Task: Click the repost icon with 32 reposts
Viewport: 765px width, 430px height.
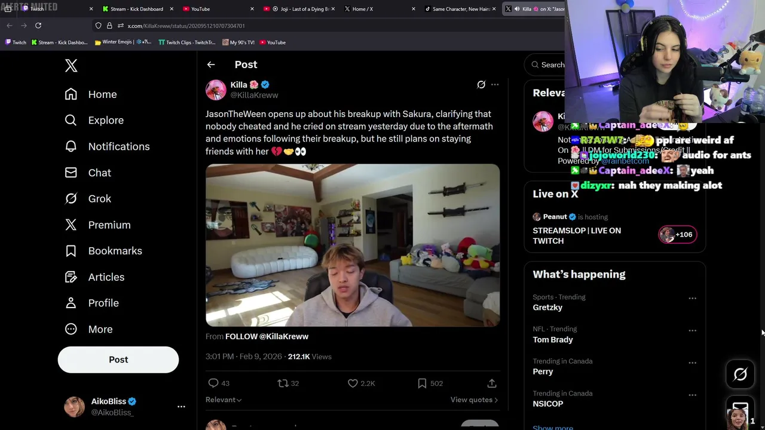Action: 283,383
